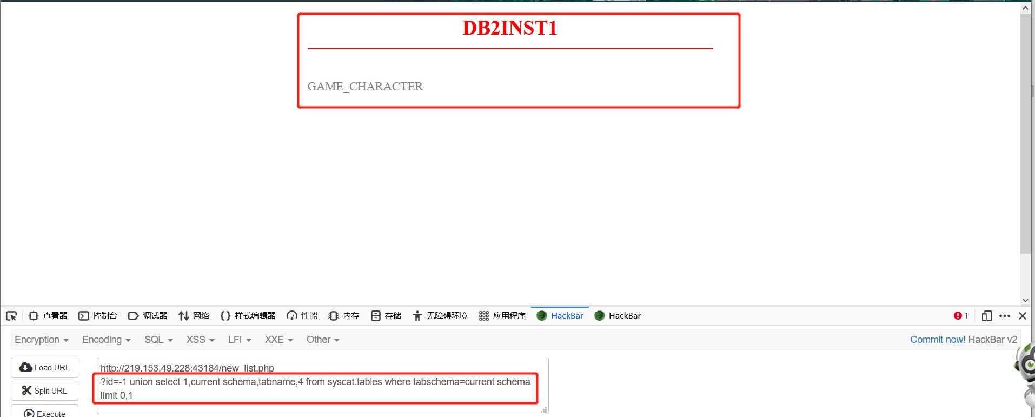
Task: Expand the Encoding dropdown
Action: (x=107, y=340)
